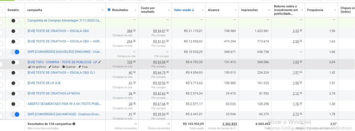Click the info icon next to 134 campanhas
The image size is (355, 131).
pyautogui.click(x=74, y=124)
